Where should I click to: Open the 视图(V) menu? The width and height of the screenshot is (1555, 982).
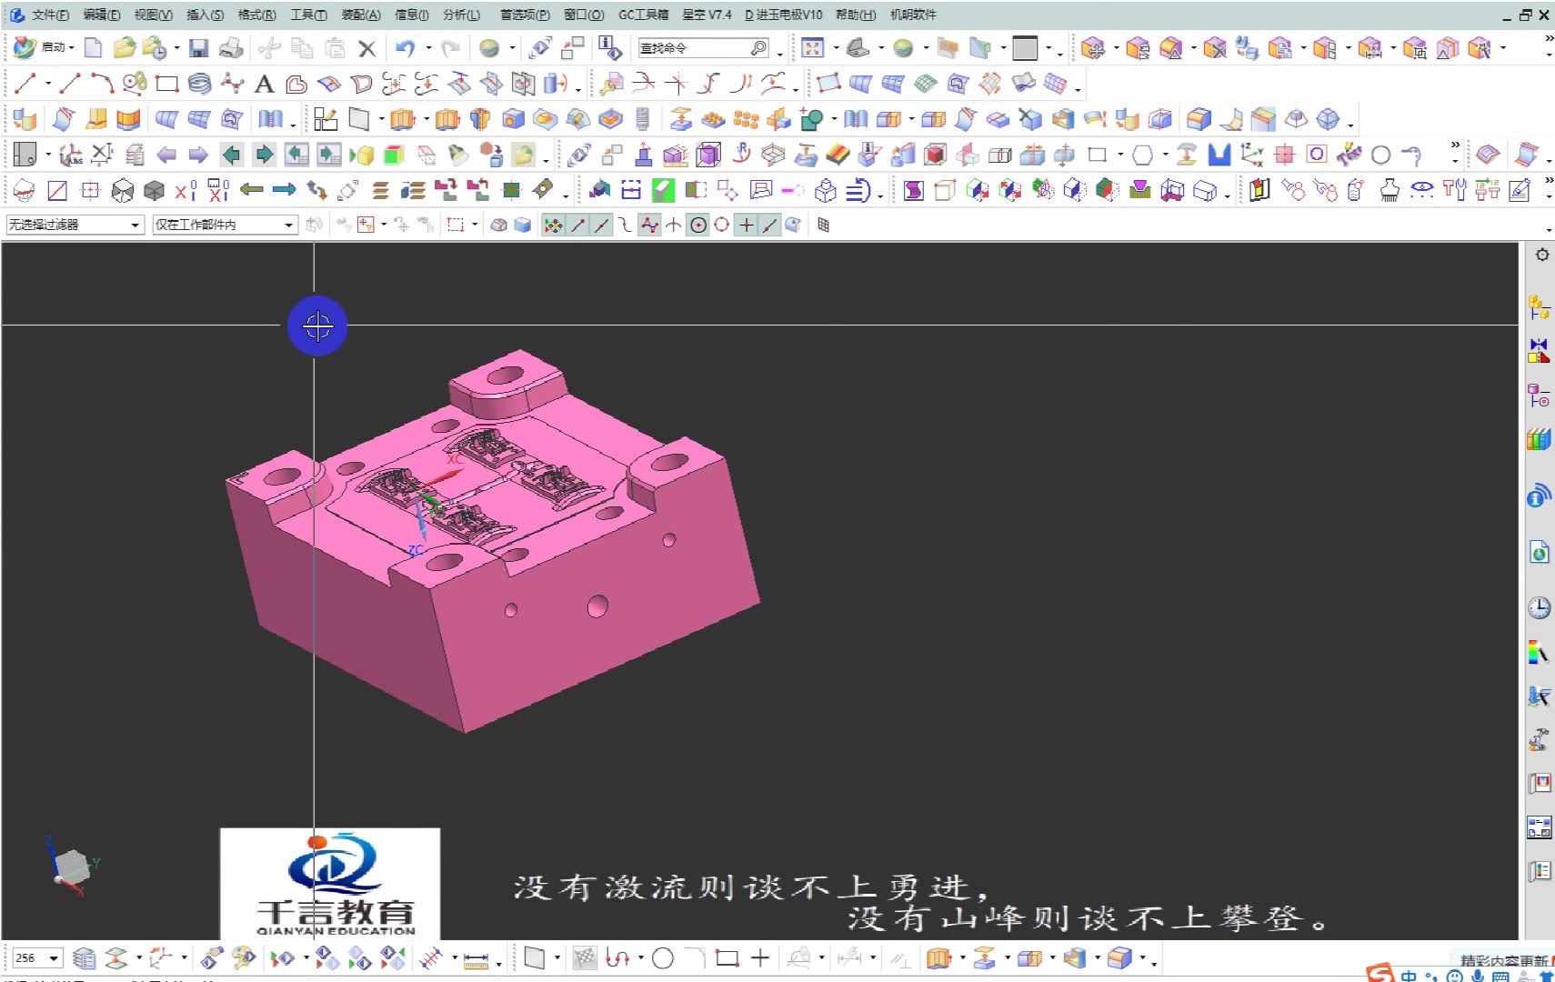(153, 15)
